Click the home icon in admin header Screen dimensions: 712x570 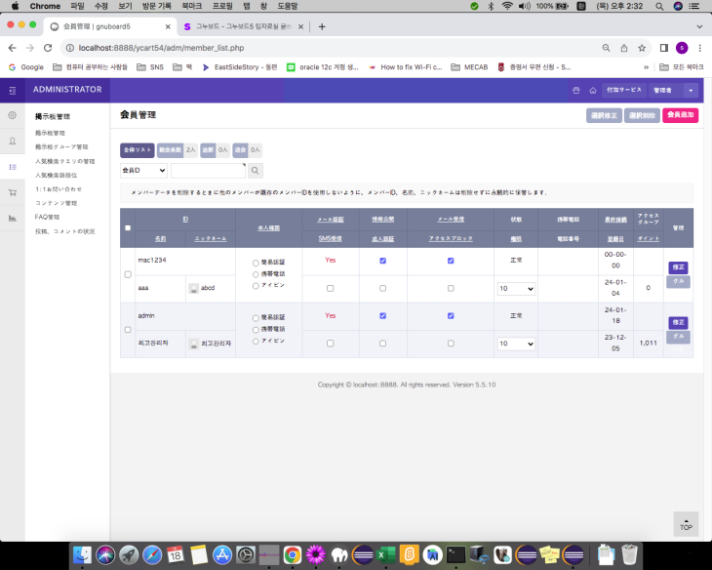coord(592,90)
